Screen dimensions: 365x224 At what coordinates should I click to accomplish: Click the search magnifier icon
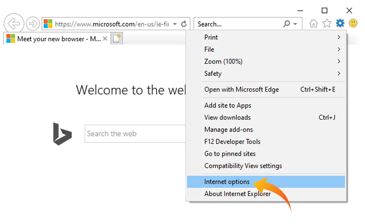286,24
